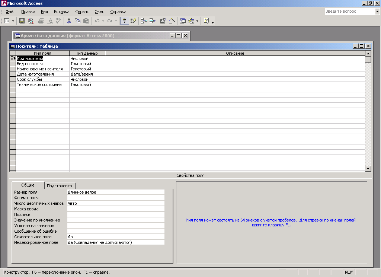Click the 'Размер поля' value field
381x277 pixels.
point(115,192)
